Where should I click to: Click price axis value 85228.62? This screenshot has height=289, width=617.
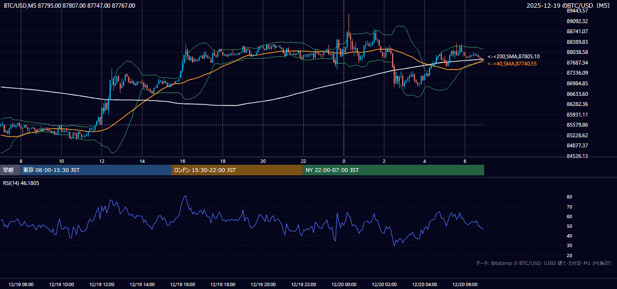(577, 135)
